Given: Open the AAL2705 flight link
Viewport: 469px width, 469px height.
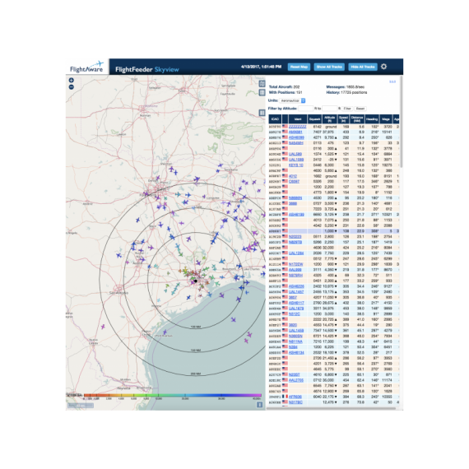Looking at the screenshot, I should [296, 380].
